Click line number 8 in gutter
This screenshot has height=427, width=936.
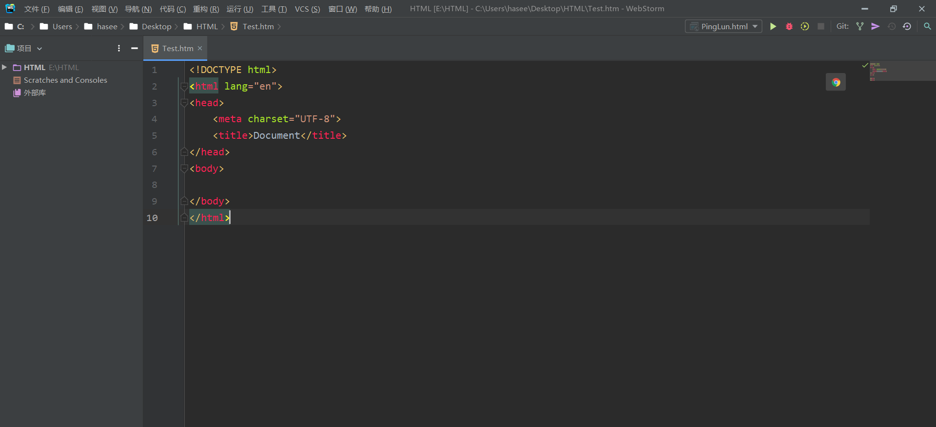[155, 185]
